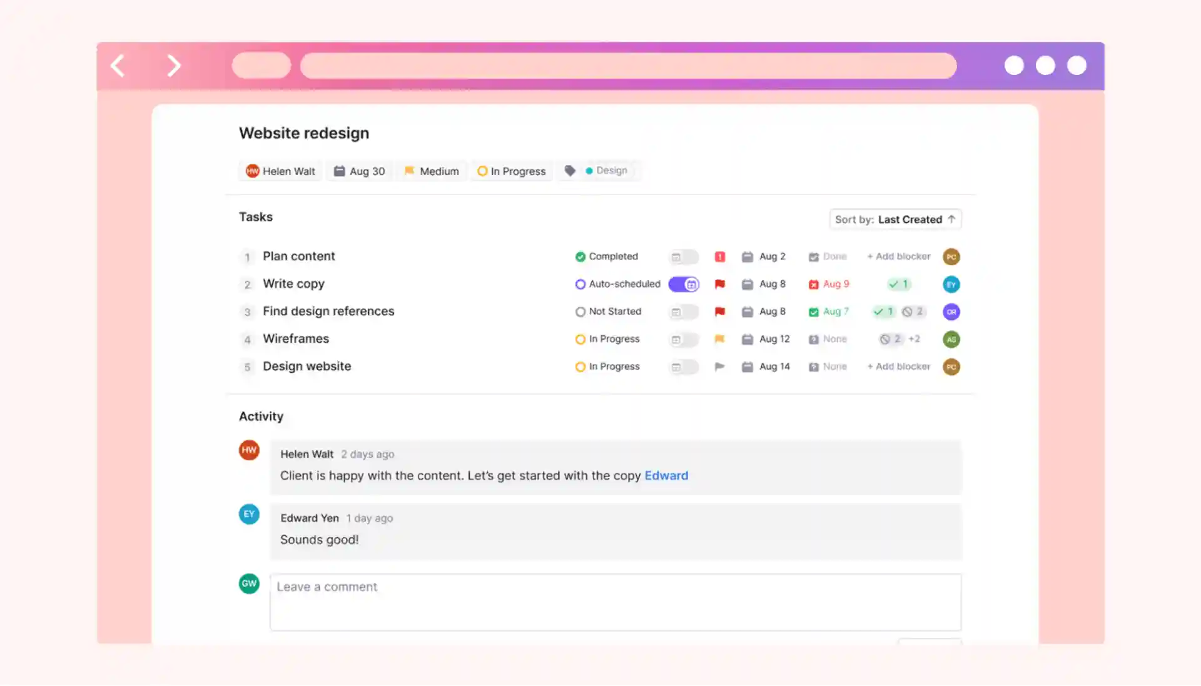Click the Wireframes assignee avatar
This screenshot has height=686, width=1201.
(951, 339)
